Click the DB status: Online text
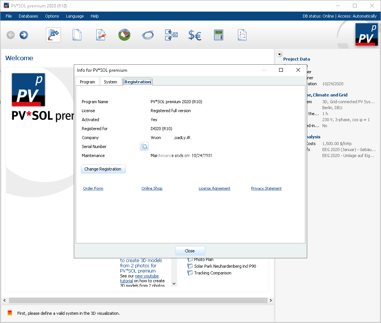This screenshot has height=323, width=381. [x=318, y=16]
